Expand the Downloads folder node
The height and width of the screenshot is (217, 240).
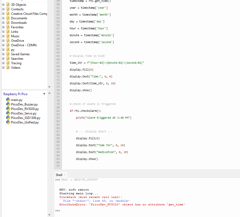click(3, 23)
